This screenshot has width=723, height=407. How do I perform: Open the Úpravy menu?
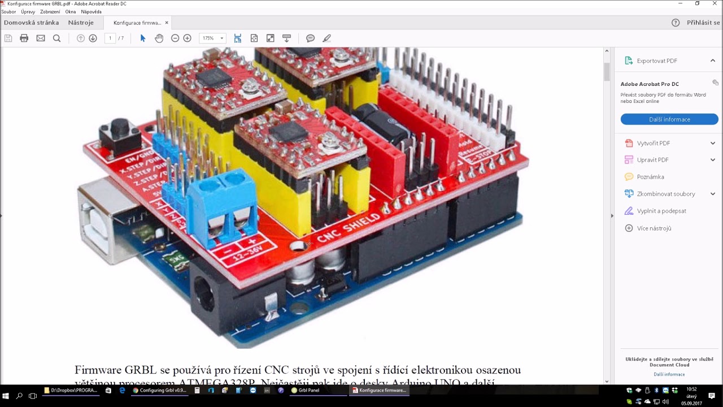(x=28, y=11)
